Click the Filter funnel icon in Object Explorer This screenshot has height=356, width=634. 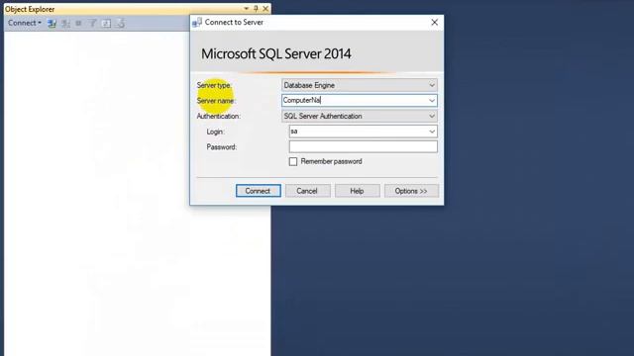(x=92, y=24)
